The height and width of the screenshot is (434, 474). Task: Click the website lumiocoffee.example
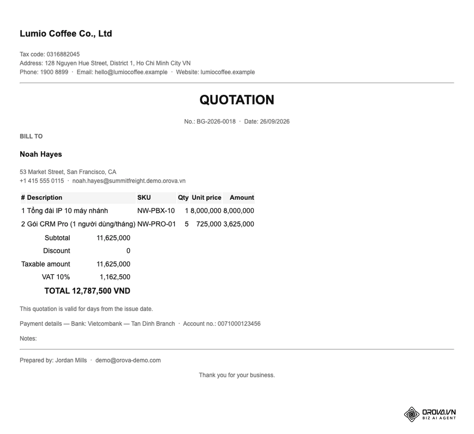point(228,72)
